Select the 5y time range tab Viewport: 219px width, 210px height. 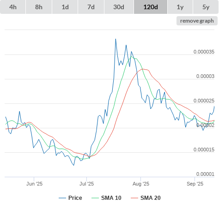(206, 7)
